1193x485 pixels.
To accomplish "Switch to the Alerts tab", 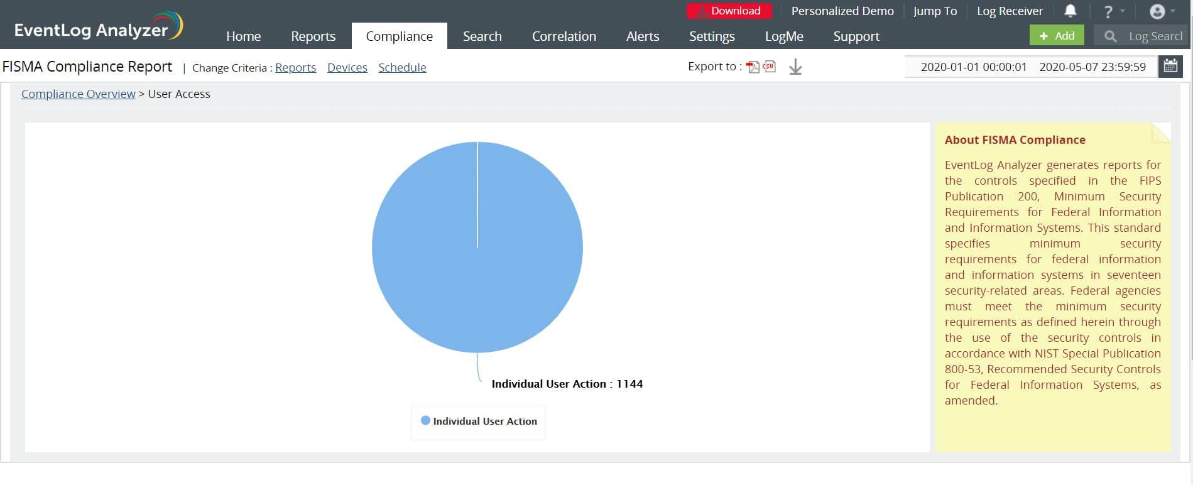I will 643,36.
